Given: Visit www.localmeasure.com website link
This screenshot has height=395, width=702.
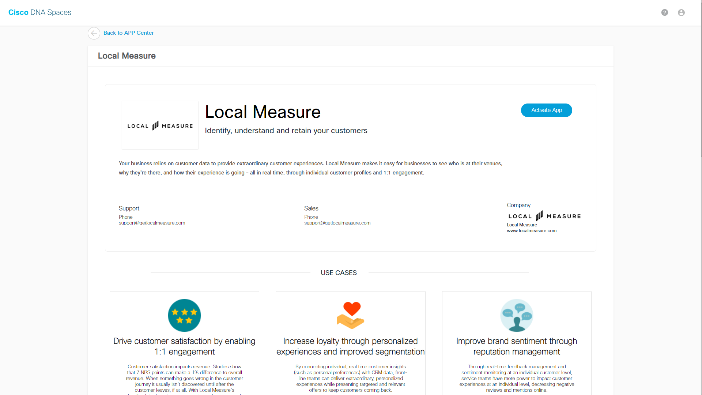Looking at the screenshot, I should [532, 231].
